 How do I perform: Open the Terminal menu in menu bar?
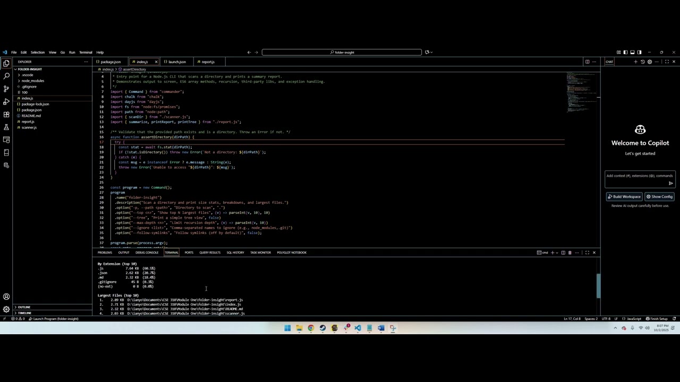[x=86, y=52]
